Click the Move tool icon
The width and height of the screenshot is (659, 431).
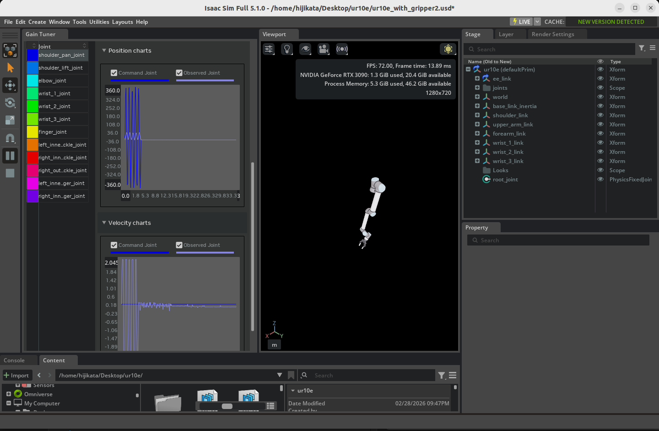point(10,85)
